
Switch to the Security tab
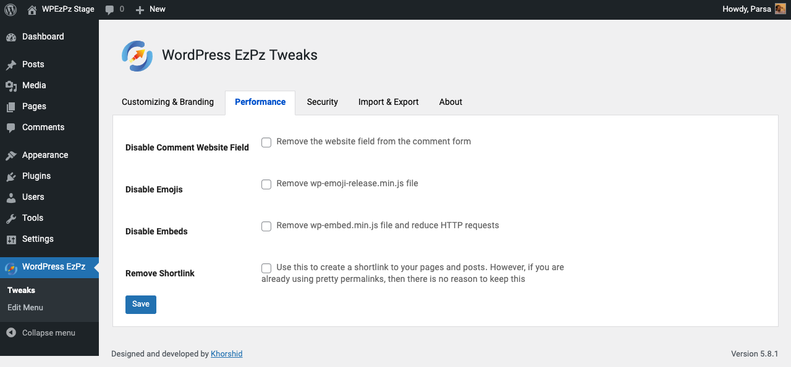322,102
